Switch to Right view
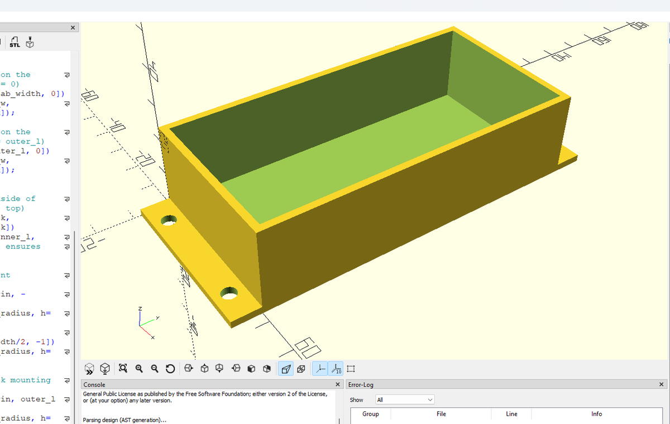Viewport: 670px width, 424px height. 189,368
